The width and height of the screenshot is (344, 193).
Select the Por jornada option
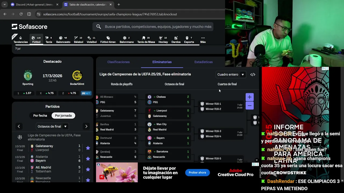pos(63,116)
